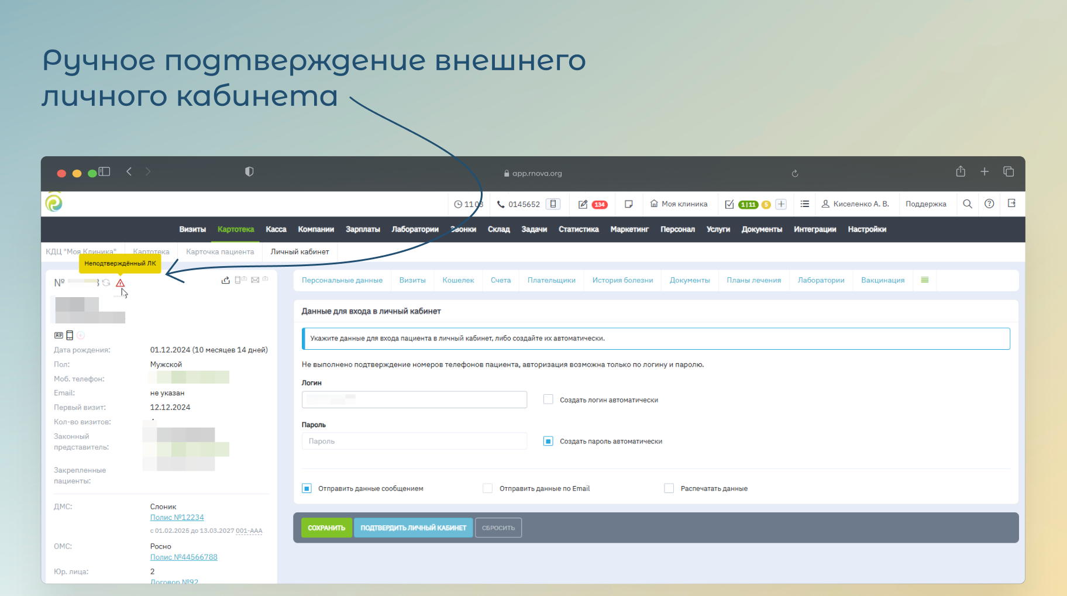Open the 'Полис №12234' link
The width and height of the screenshot is (1067, 596).
[177, 518]
